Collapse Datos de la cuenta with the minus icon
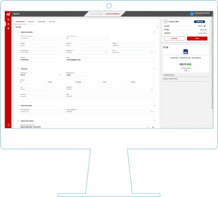 (18, 121)
